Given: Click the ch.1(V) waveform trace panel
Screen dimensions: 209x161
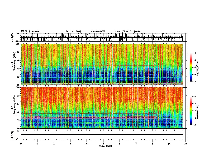Looking at the screenshot, I should point(104,37).
